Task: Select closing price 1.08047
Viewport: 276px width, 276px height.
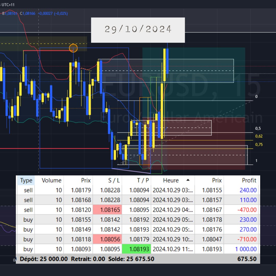Action: click(212, 239)
